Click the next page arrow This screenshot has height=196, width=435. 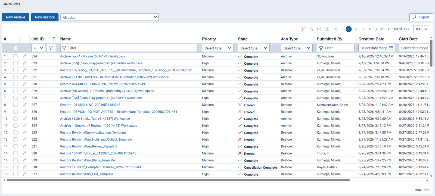[x=376, y=29]
